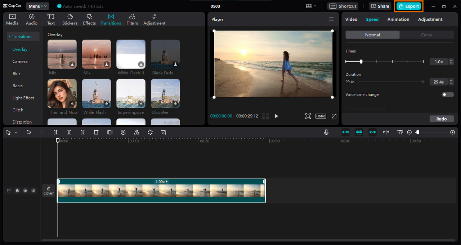Screen dimensions: 461x245
Task: Download the Then and Now transition
Action: tap(72, 103)
